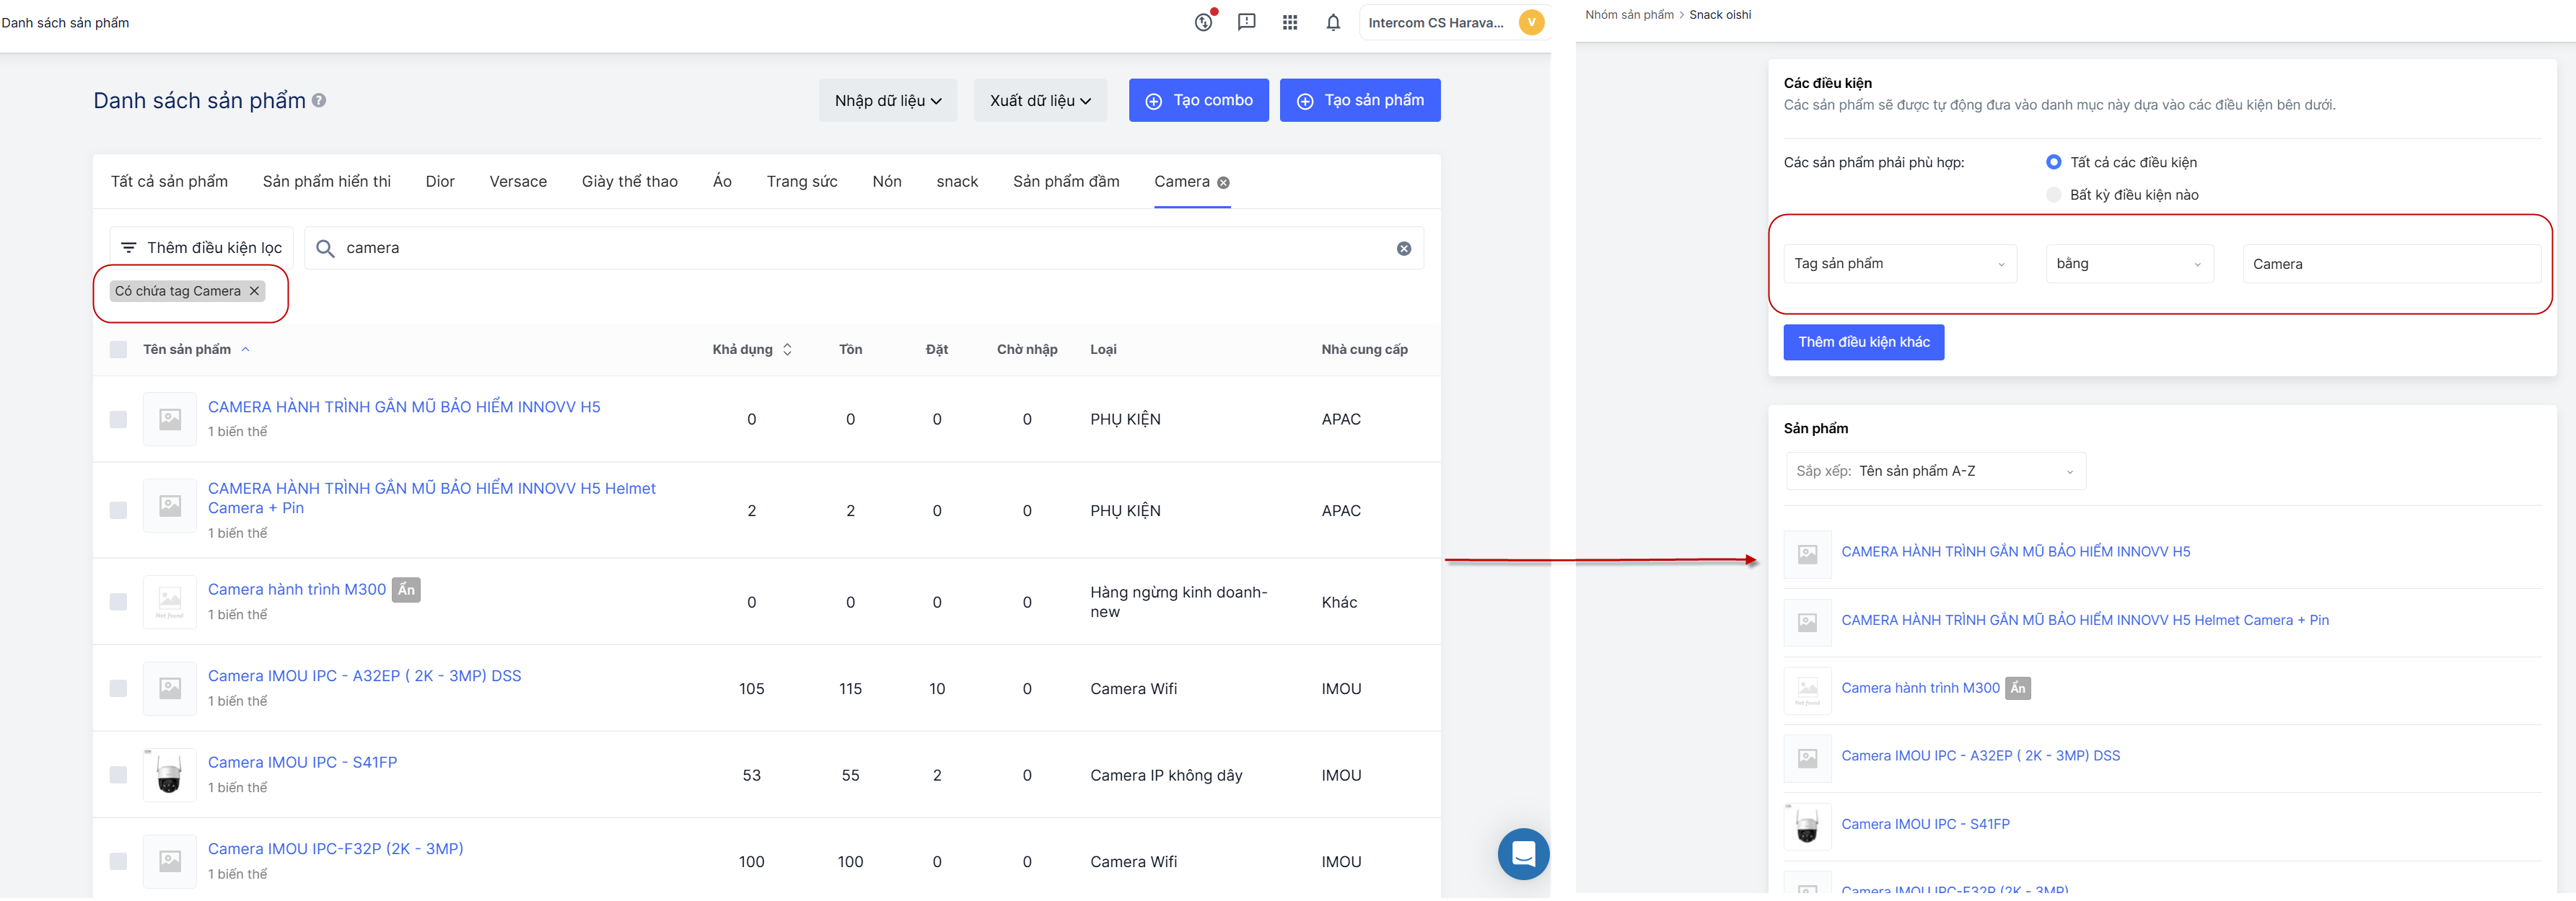Image resolution: width=2576 pixels, height=901 pixels.
Task: Select the Bất kỳ điều kiện nào radio
Action: coord(2053,195)
